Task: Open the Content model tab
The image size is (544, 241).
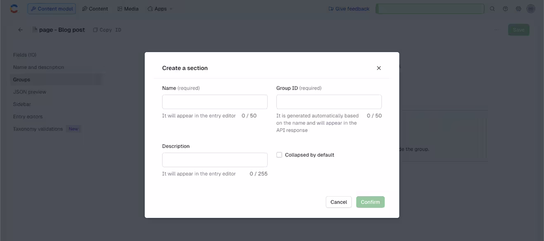Action: tap(52, 9)
